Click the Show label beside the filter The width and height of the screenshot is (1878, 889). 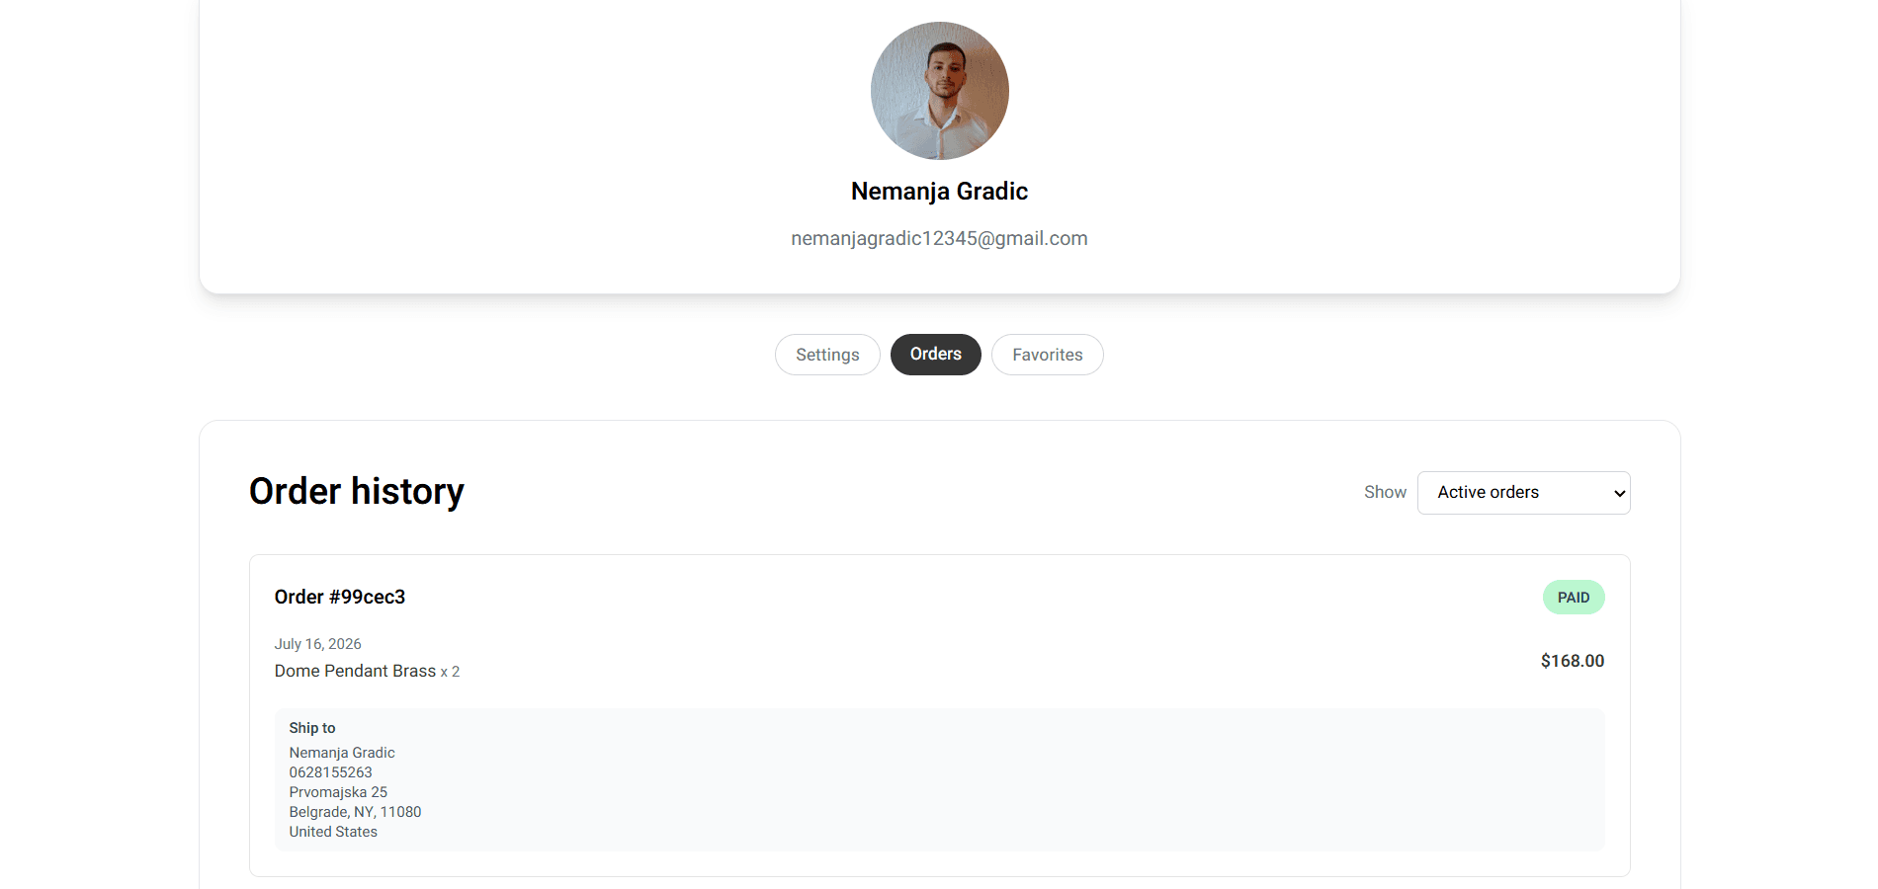1385,492
